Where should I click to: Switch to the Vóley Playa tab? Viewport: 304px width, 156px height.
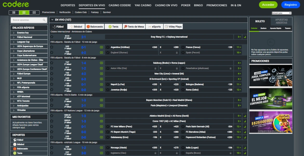(x=173, y=27)
